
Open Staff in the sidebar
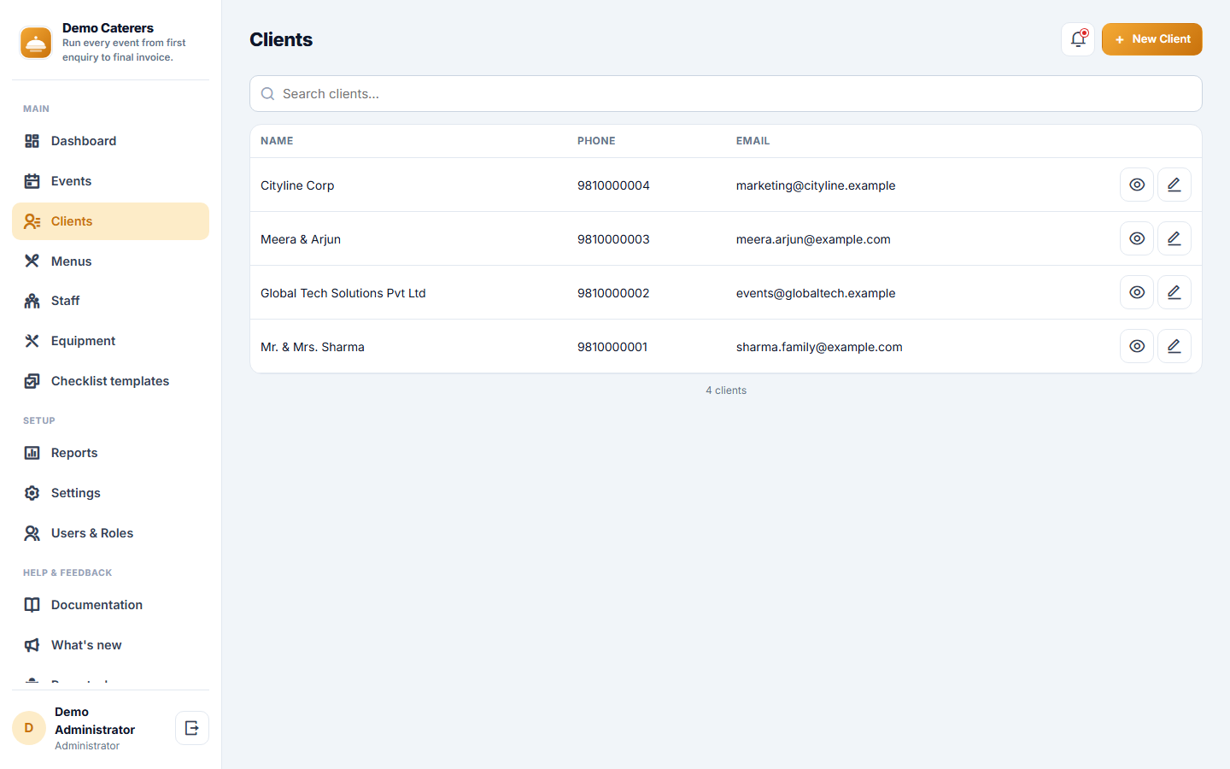pyautogui.click(x=110, y=301)
